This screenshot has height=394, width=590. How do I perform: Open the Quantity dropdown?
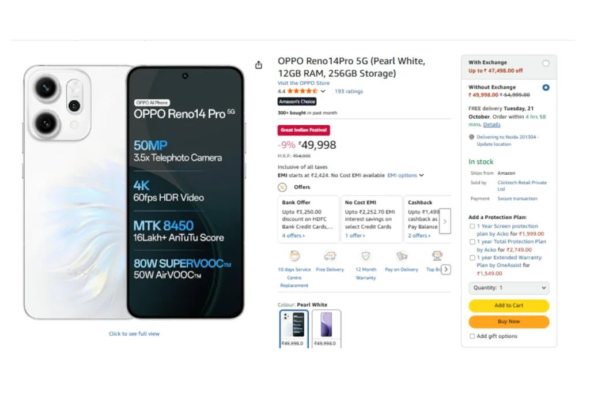(509, 287)
